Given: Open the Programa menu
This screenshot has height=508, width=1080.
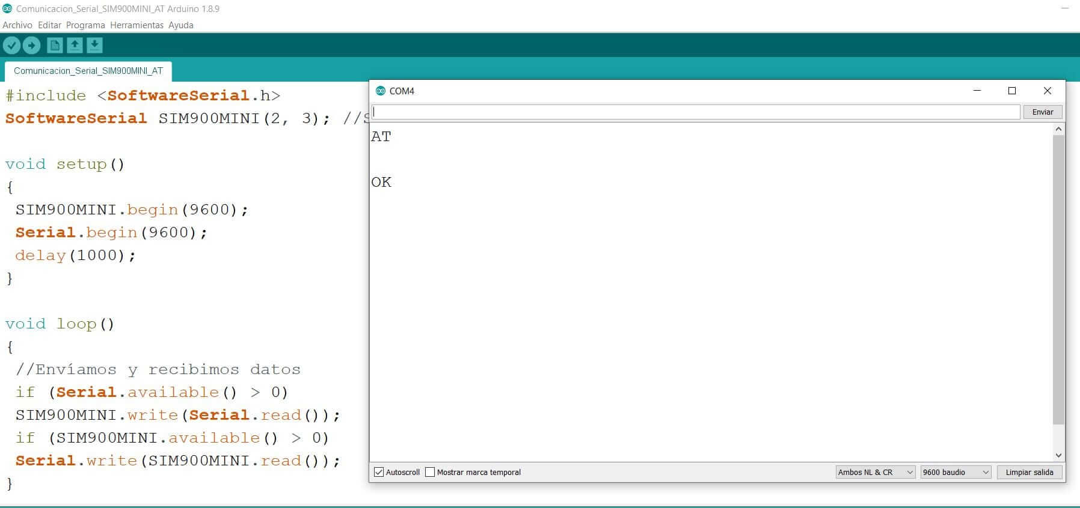Looking at the screenshot, I should (x=85, y=25).
